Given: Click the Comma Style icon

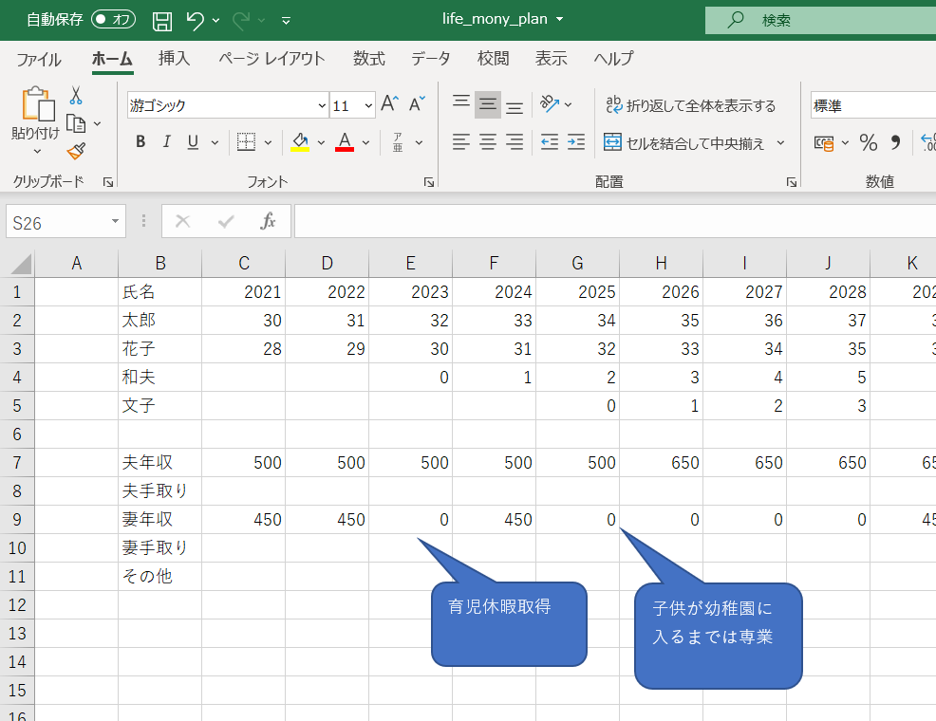Looking at the screenshot, I should coord(895,142).
